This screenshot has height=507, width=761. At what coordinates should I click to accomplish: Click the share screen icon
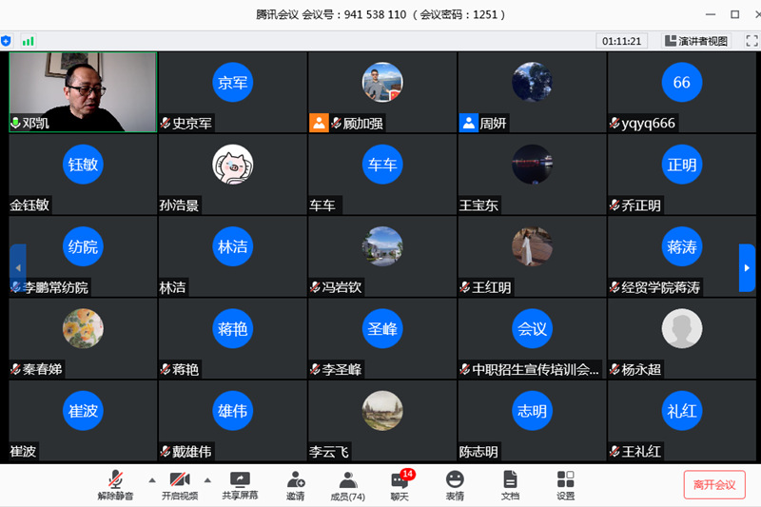tap(240, 479)
